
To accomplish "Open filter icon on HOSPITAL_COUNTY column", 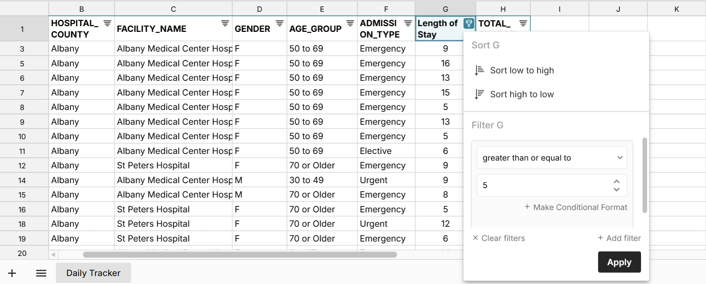I will [x=107, y=24].
